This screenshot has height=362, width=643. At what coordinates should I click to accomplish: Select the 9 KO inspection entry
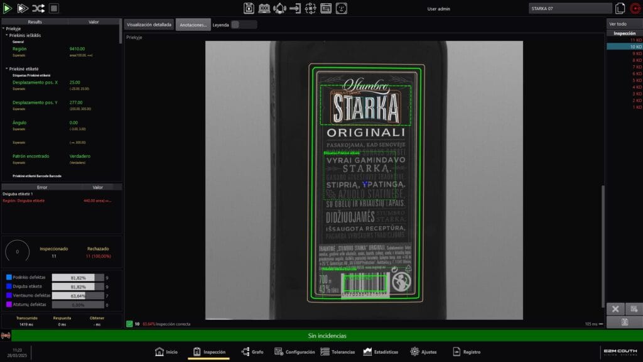637,53
